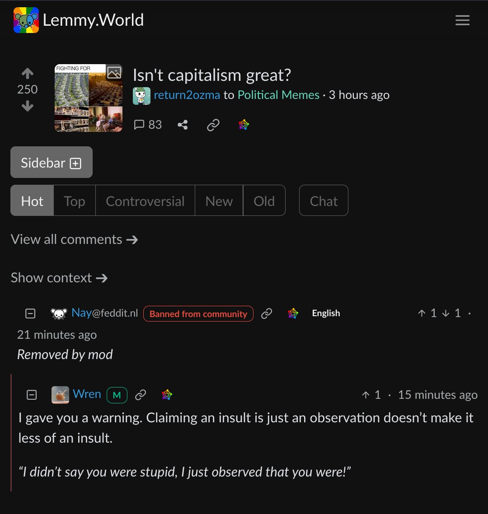Select the Old sort option
This screenshot has height=514, width=488.
click(x=264, y=201)
